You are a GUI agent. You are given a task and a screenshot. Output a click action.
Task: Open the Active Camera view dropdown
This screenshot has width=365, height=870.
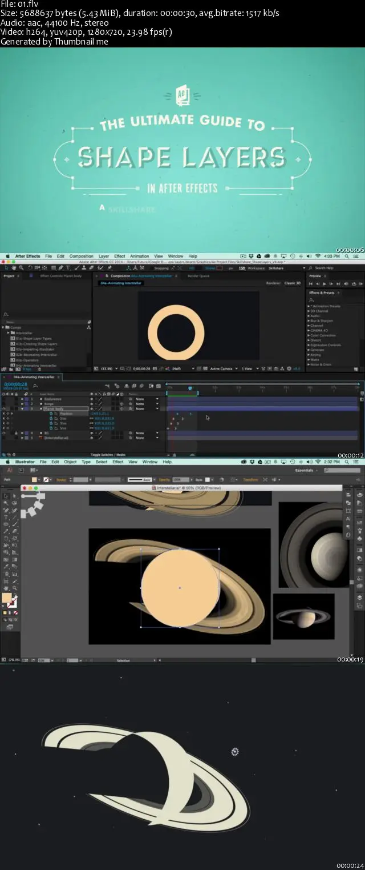click(225, 368)
